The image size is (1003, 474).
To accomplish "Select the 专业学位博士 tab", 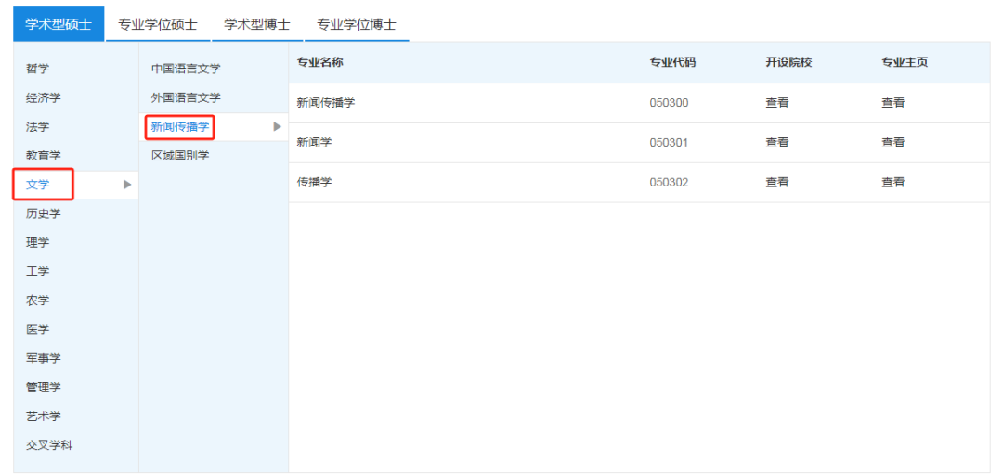I will [x=357, y=25].
